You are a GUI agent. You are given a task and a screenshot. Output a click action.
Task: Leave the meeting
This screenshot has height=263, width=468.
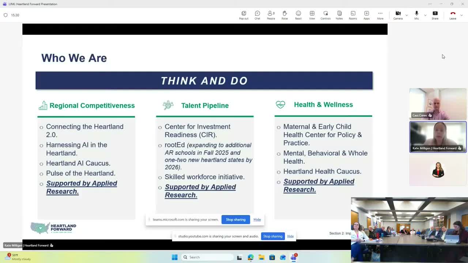coord(453,15)
